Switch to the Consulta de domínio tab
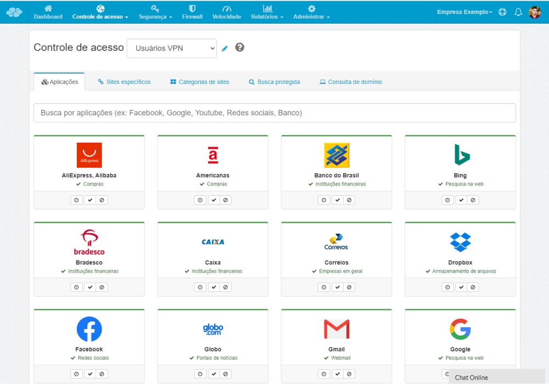 [x=350, y=82]
